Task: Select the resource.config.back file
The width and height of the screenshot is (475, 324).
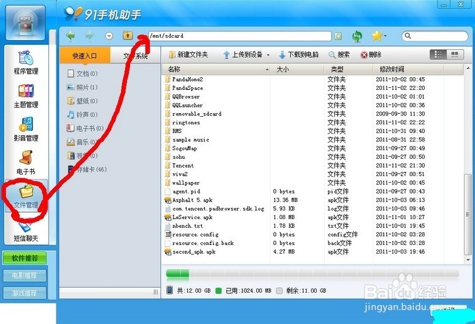Action: tap(199, 243)
